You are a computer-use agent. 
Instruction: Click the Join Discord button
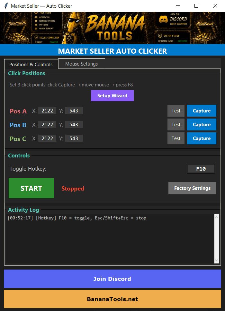113,279
